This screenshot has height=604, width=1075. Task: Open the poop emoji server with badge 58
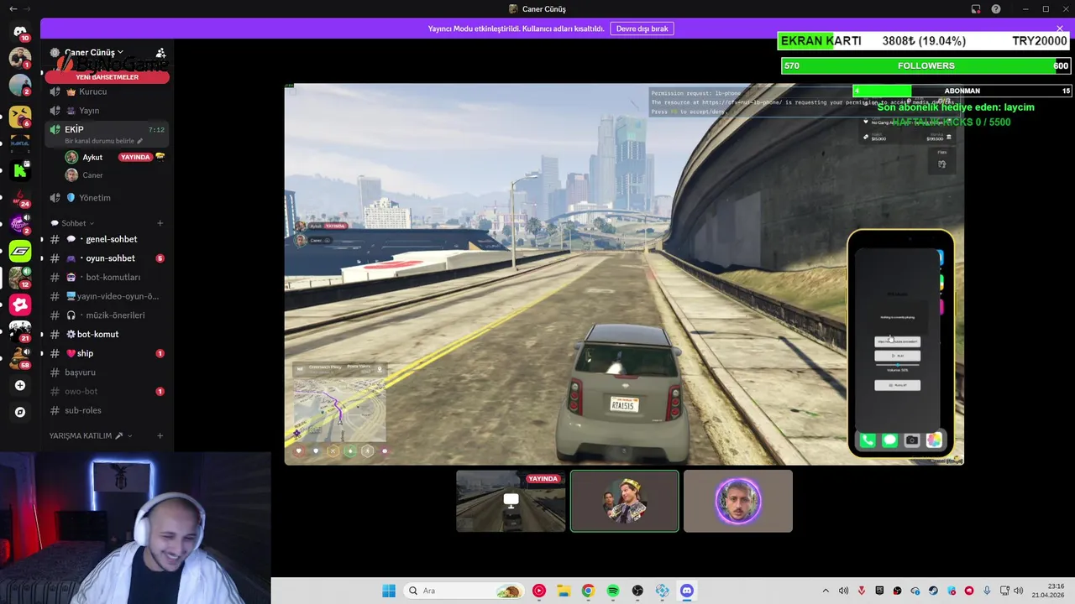pyautogui.click(x=20, y=357)
